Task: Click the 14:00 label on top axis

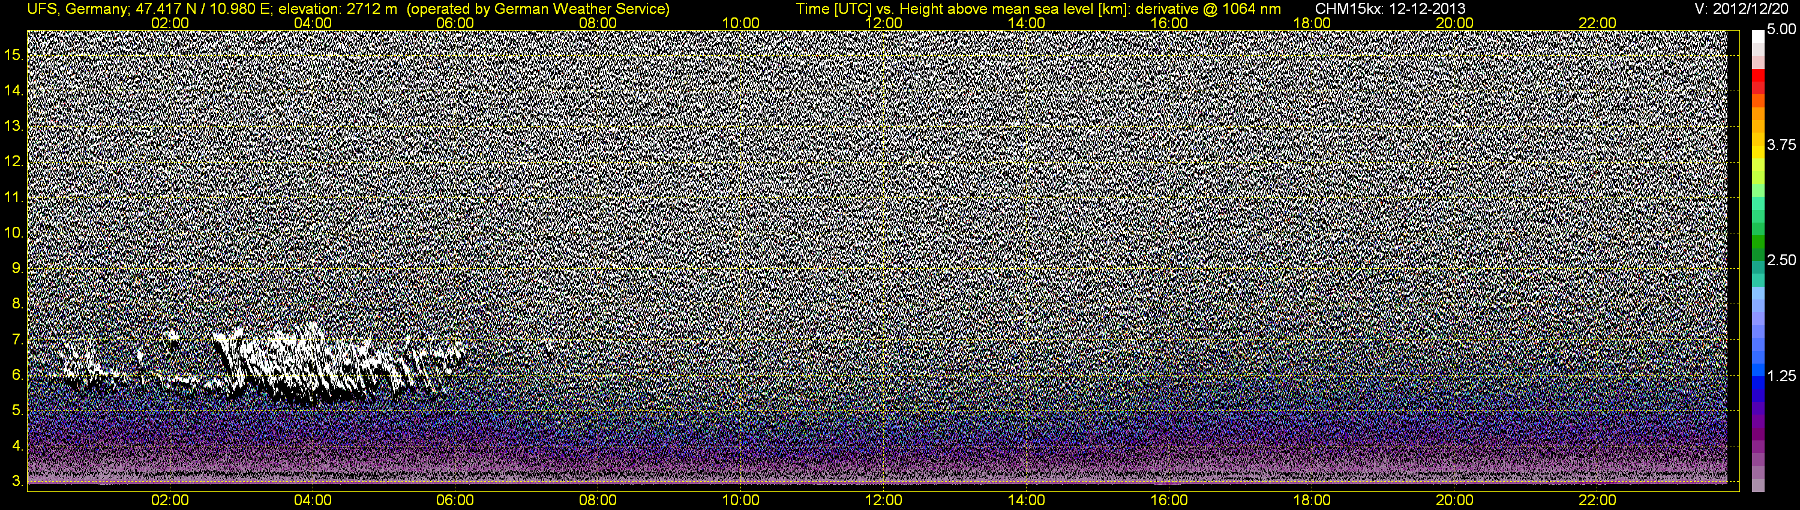Action: pos(1027,23)
